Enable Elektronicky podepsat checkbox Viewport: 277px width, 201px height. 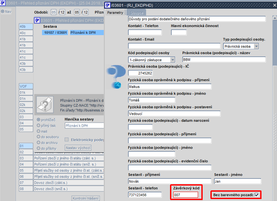tap(67, 139)
